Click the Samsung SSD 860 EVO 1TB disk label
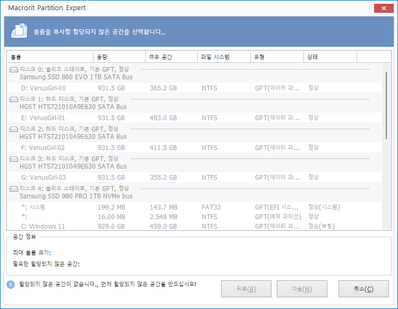This screenshot has width=398, height=309. (76, 77)
